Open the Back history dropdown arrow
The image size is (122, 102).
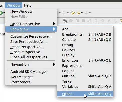tap(82, 13)
